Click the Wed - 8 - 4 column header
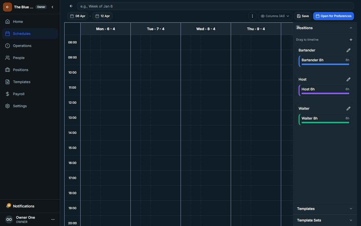 tap(206, 29)
